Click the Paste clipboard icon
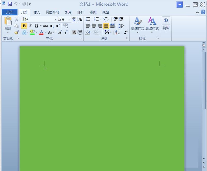207x171 pixels. pos(8,21)
